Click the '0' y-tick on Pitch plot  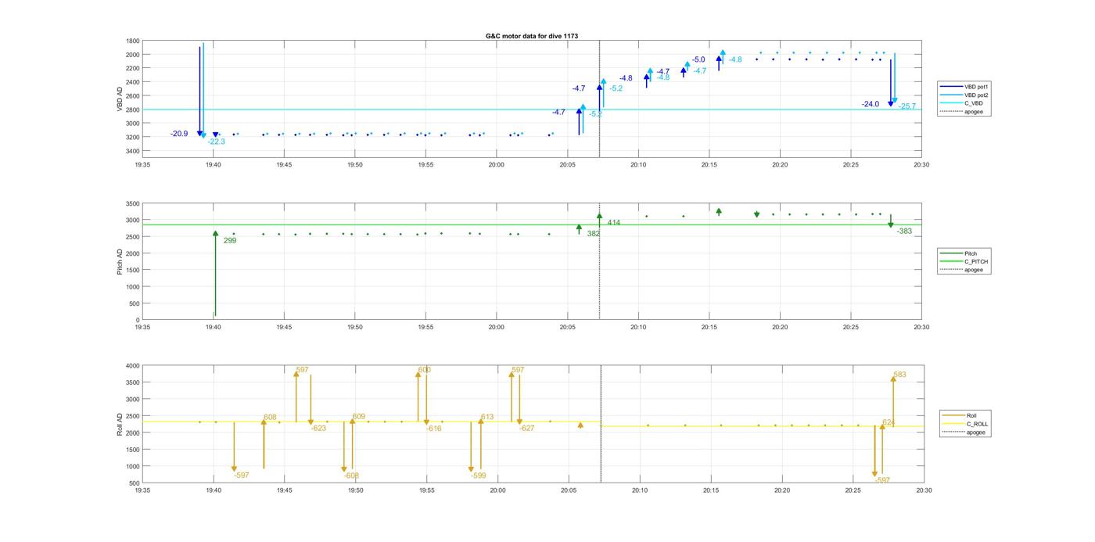pyautogui.click(x=138, y=320)
